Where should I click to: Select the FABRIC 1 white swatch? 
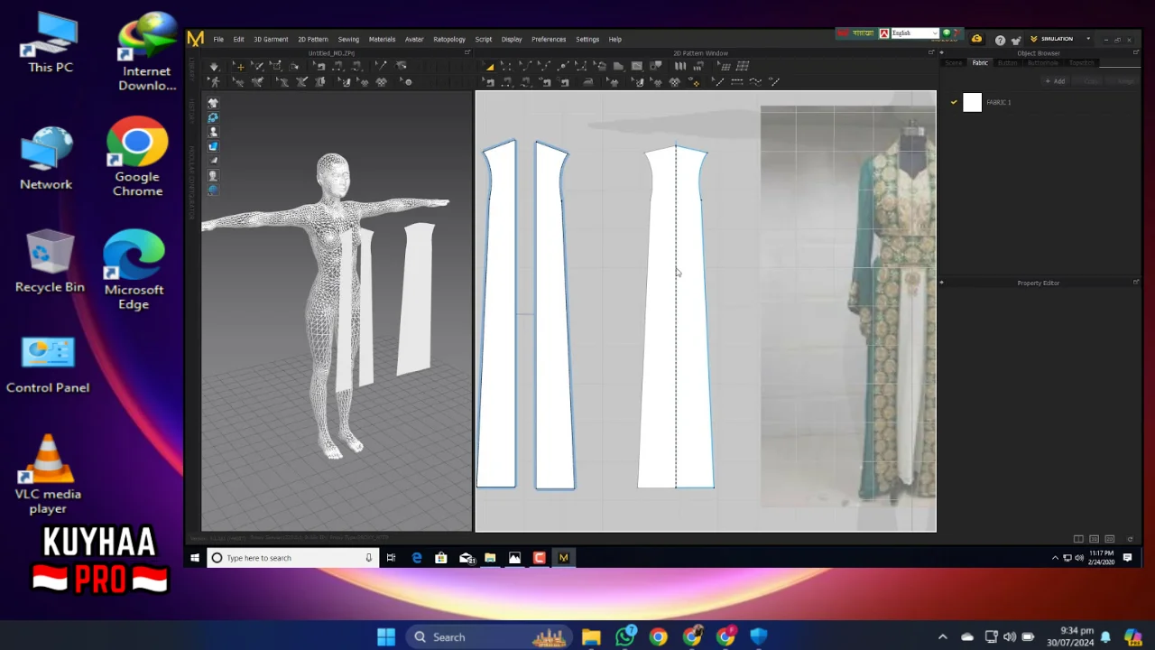tap(972, 102)
